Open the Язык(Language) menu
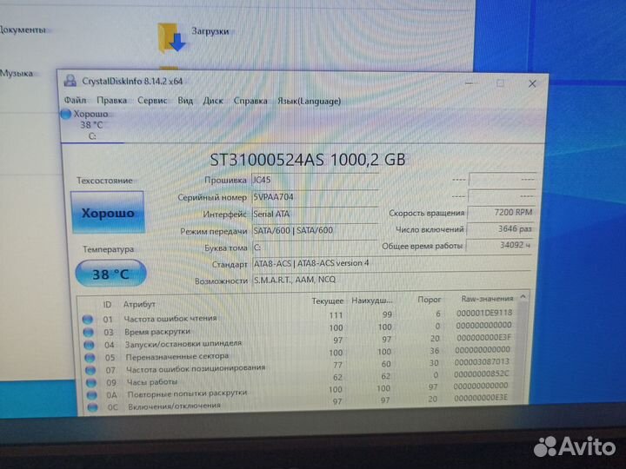 click(x=309, y=102)
